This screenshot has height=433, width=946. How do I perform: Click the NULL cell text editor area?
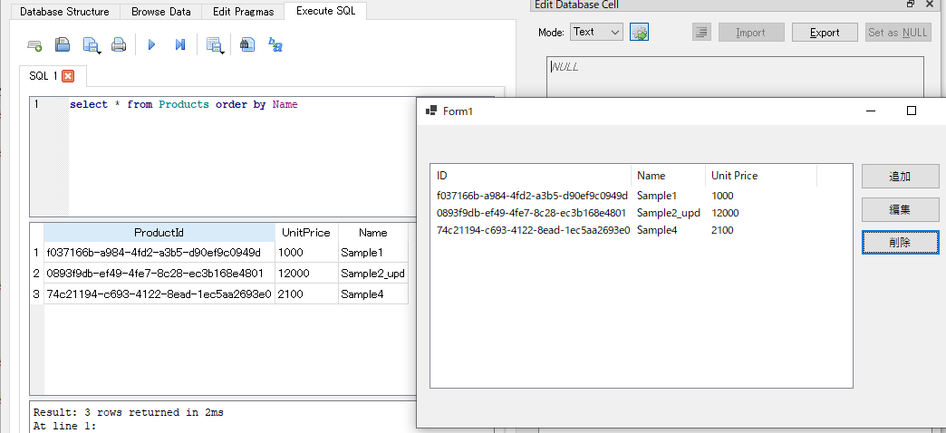coord(735,76)
